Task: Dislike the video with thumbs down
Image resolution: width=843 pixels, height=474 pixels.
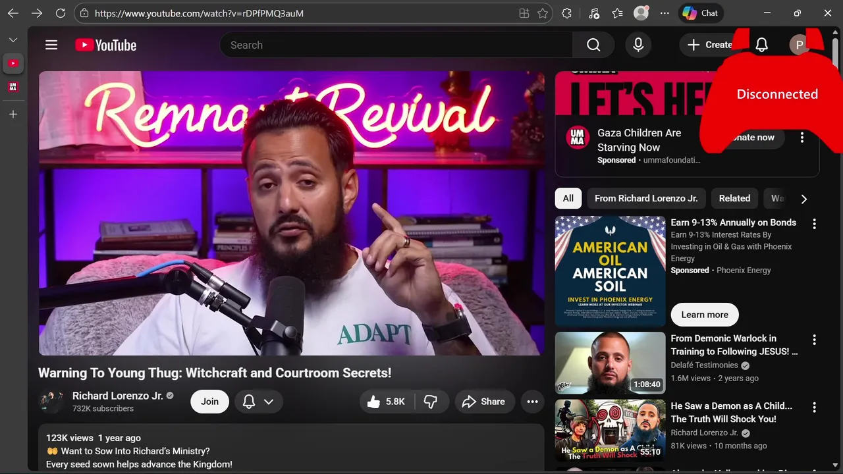Action: 431,402
